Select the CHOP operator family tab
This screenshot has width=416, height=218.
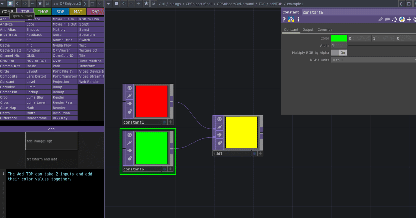(43, 11)
